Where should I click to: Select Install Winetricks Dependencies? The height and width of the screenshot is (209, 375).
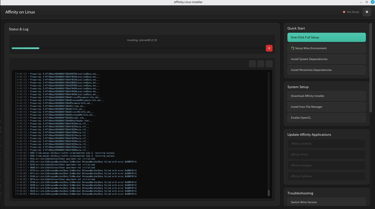coord(327,70)
